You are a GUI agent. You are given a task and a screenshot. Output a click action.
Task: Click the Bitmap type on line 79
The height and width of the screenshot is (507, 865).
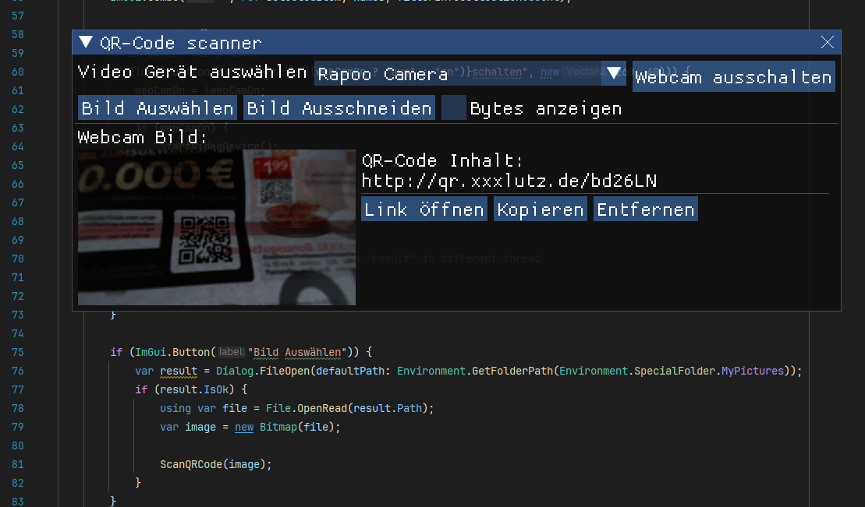pyautogui.click(x=277, y=427)
